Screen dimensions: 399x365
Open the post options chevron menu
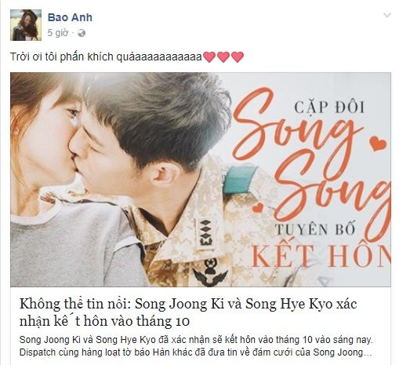387,15
